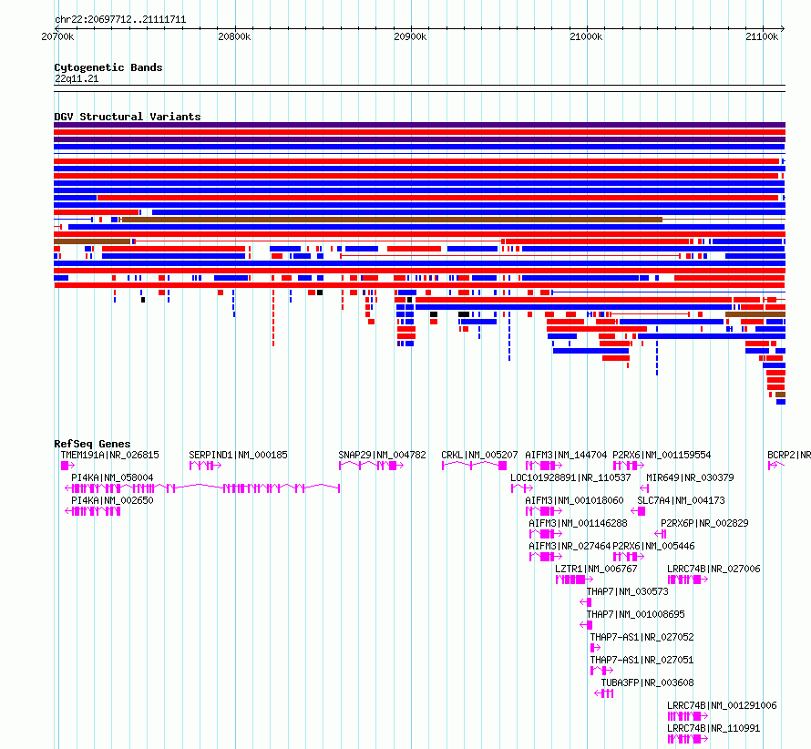Image resolution: width=811 pixels, height=749 pixels.
Task: Open the THAP7-AS1|NR_027051 gene label
Action: 642,660
